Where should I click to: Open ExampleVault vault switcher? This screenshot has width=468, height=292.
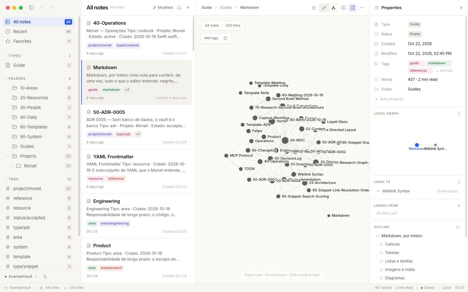[x=21, y=277]
